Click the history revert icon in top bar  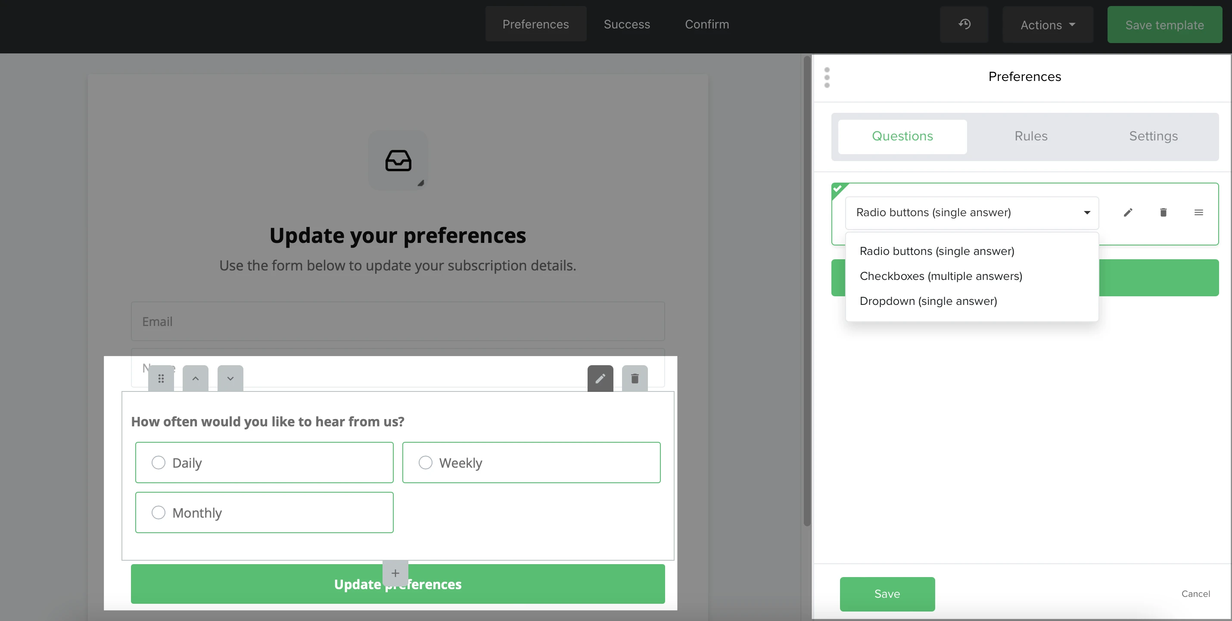(964, 25)
